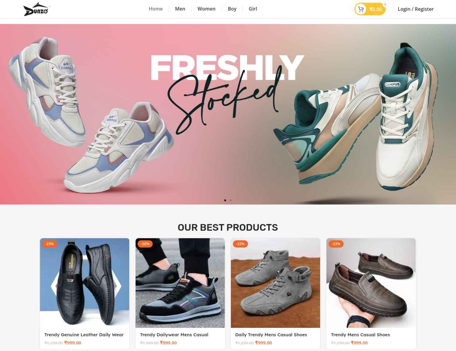Click the brown loafers product image
456x351 pixels.
pyautogui.click(x=371, y=283)
